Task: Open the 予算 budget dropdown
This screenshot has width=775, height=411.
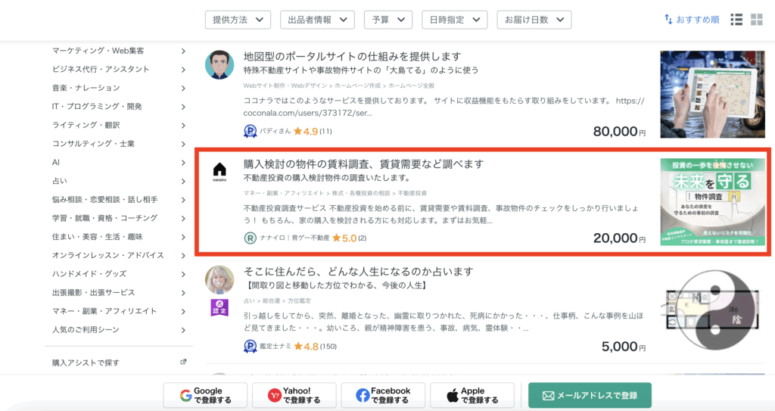Action: click(387, 20)
